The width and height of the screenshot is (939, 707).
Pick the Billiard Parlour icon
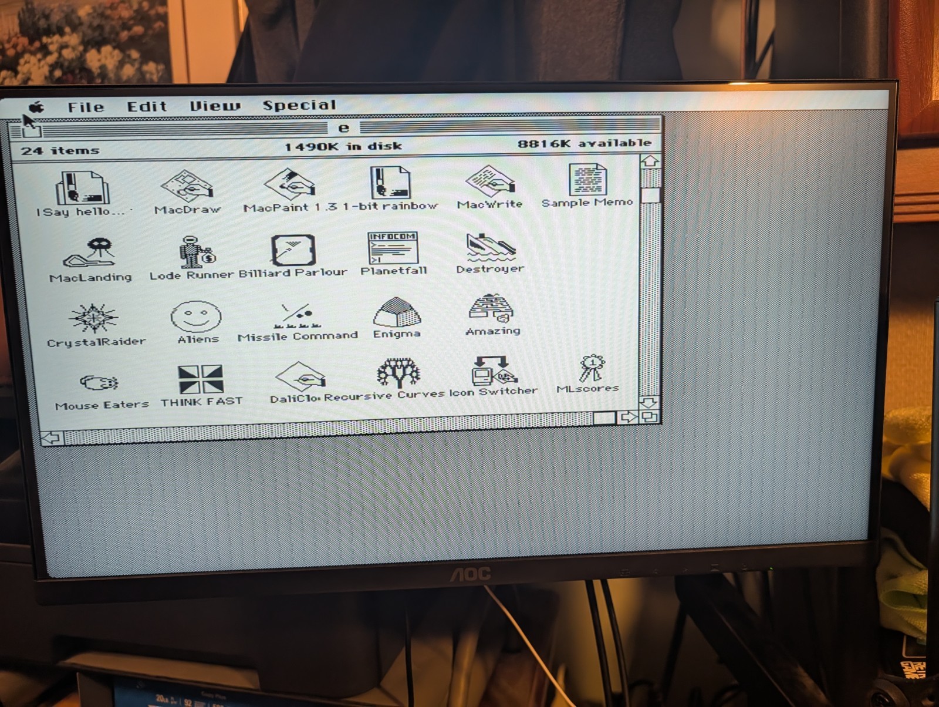(293, 250)
